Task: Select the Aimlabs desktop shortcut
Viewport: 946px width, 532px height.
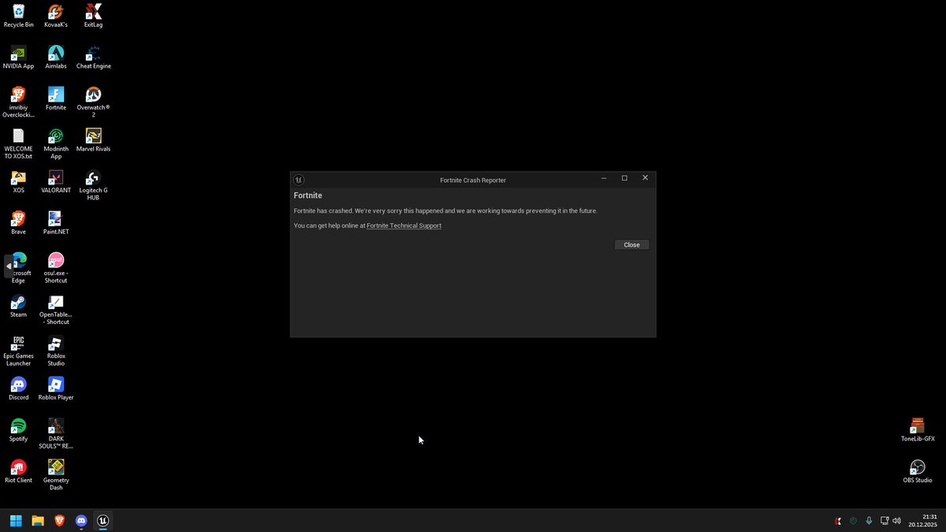Action: click(x=56, y=58)
